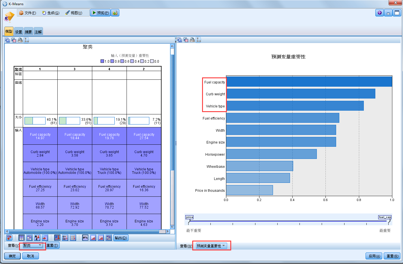Image resolution: width=403 pixels, height=264 pixels.
Task: Copy cluster view chart in left panel toolbar
Action: coord(8,40)
